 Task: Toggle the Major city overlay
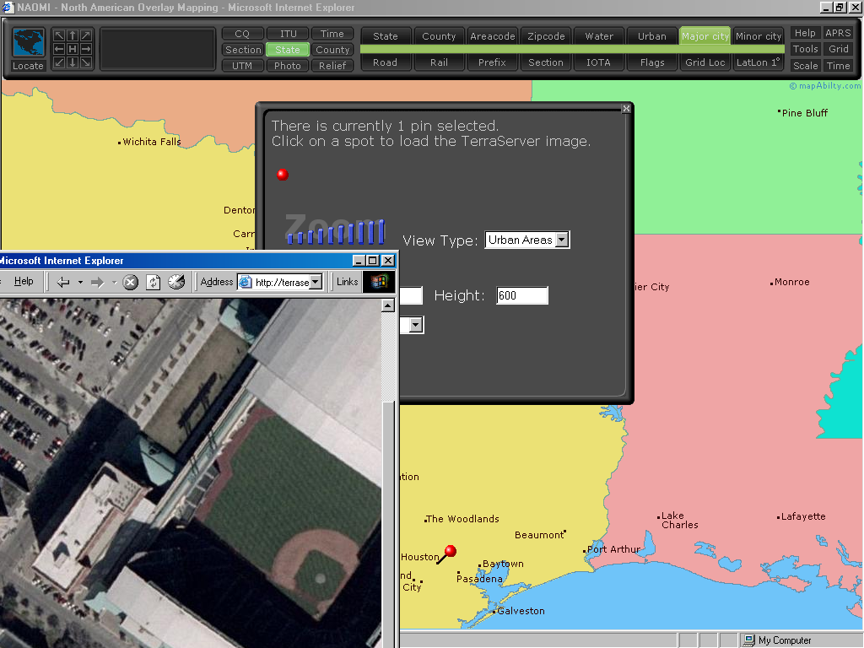[705, 36]
